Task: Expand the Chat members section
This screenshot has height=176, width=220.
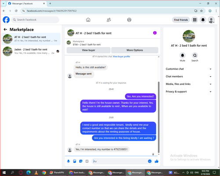Action: click(x=189, y=77)
